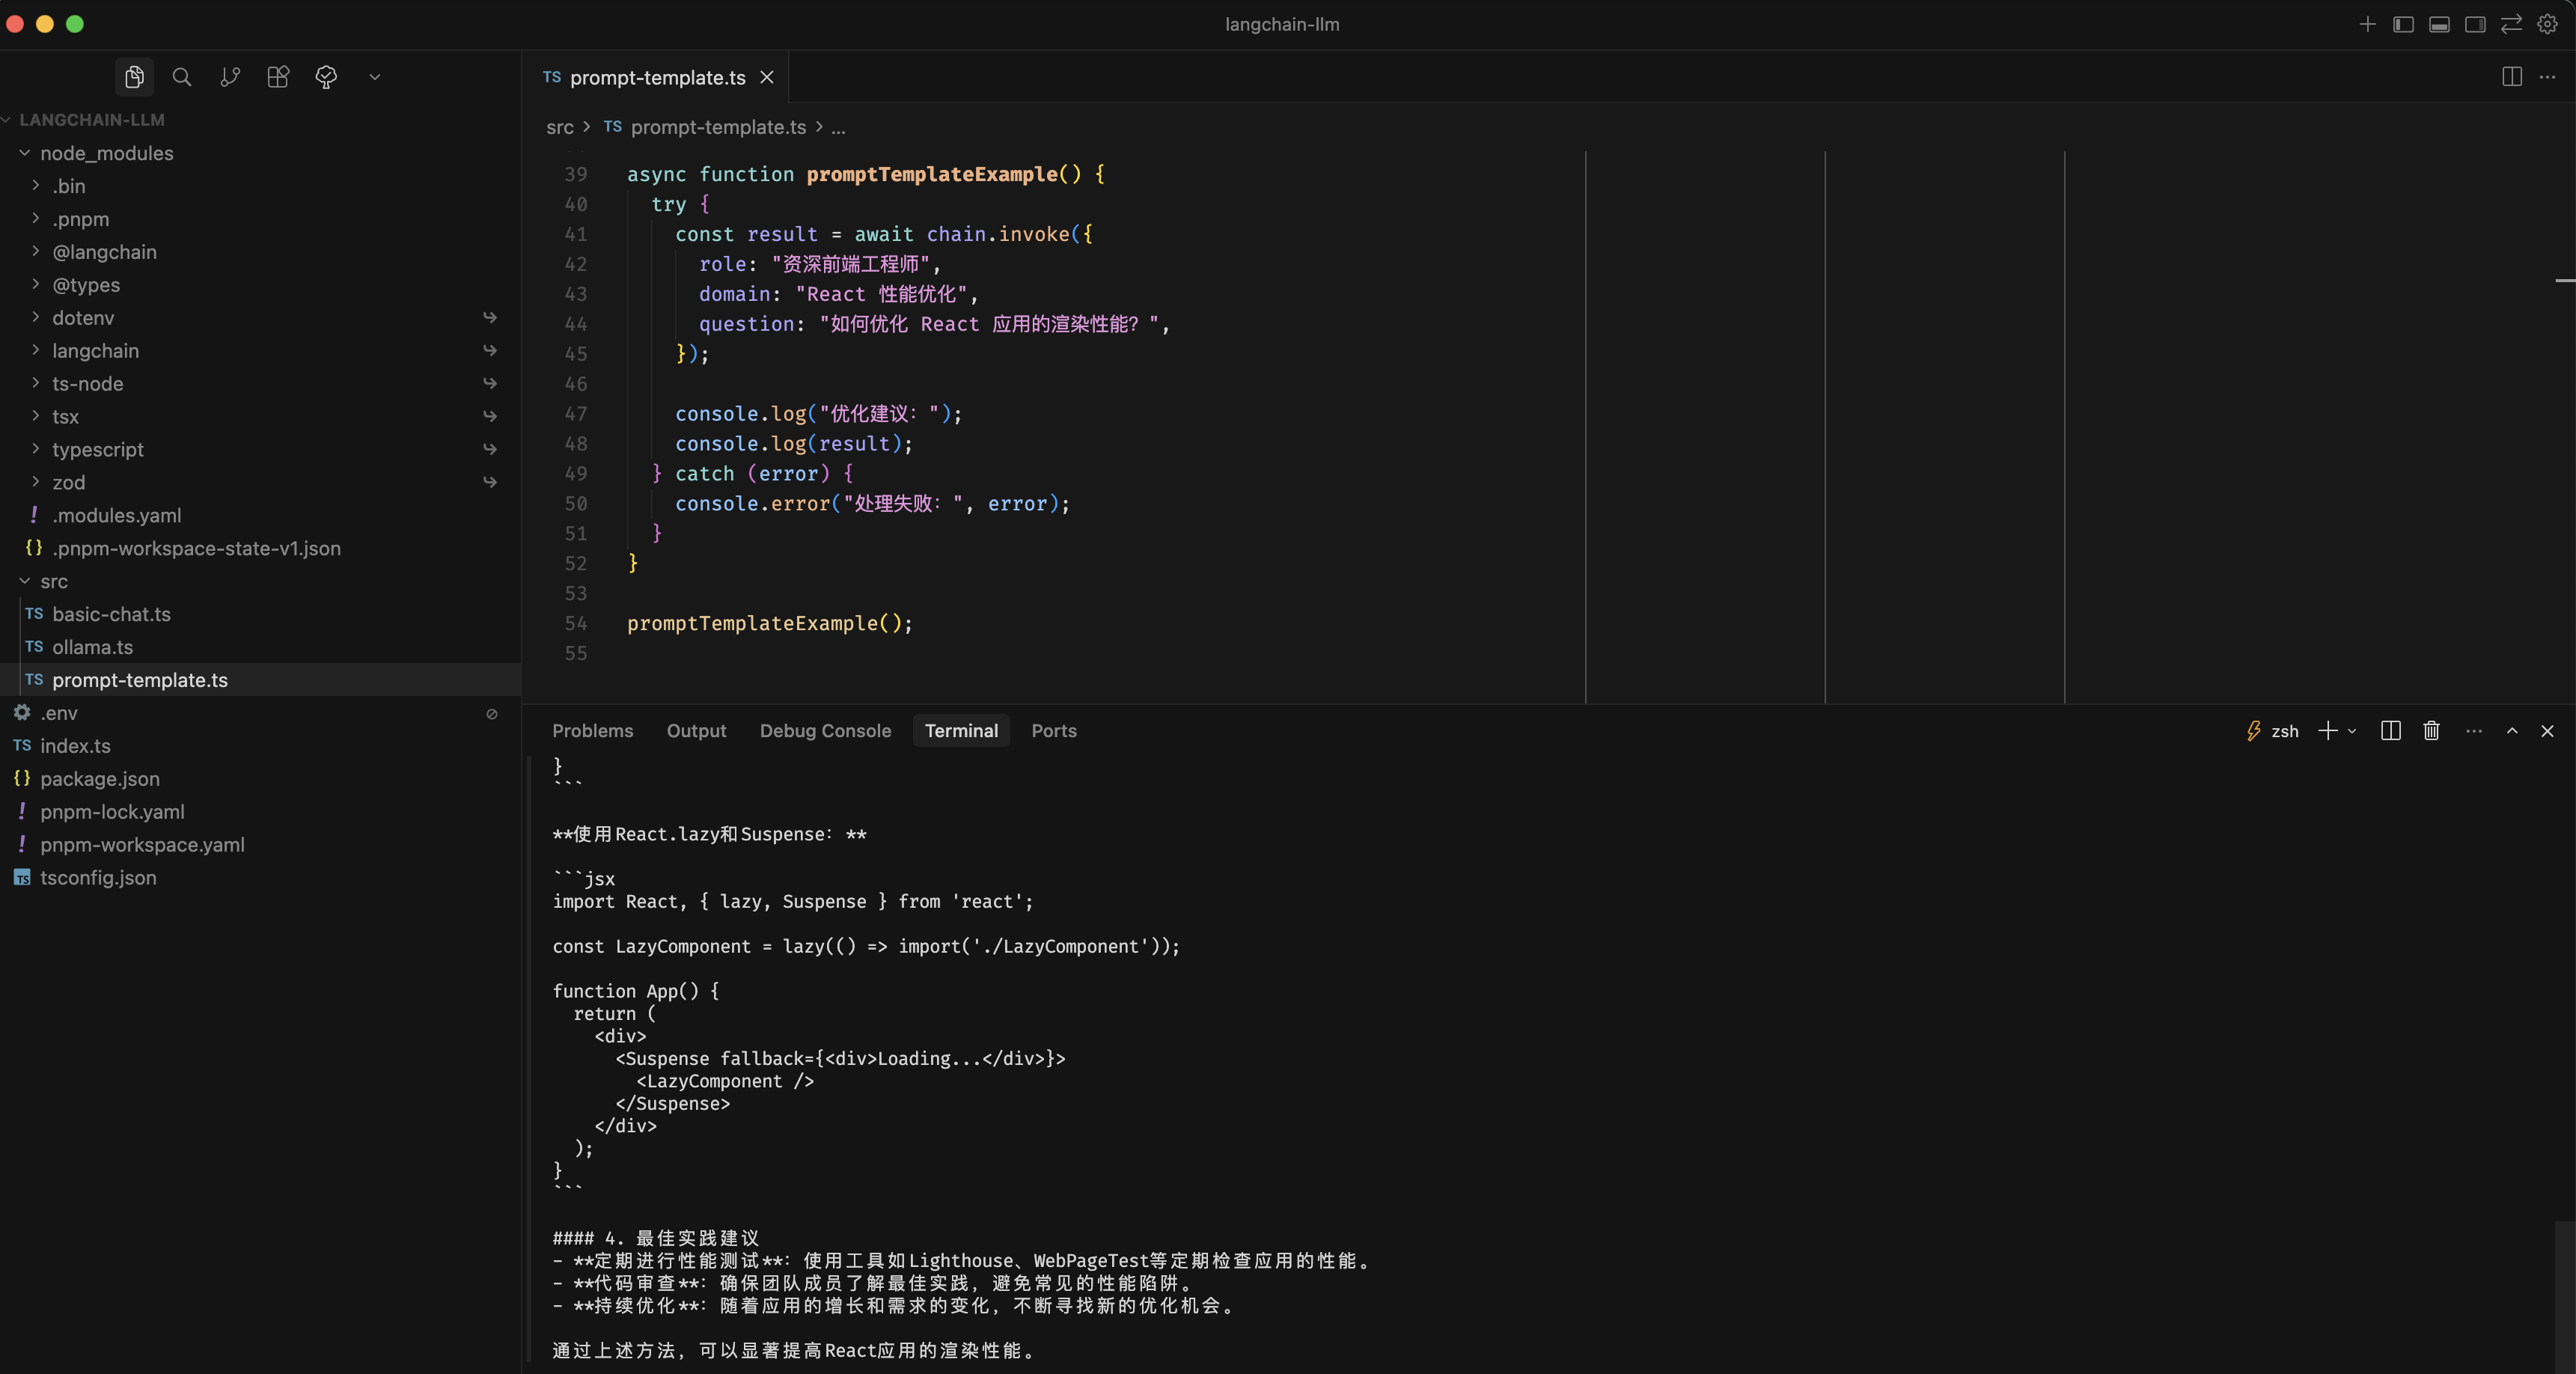
Task: Close the prompt-template.ts editor tab
Action: point(767,77)
